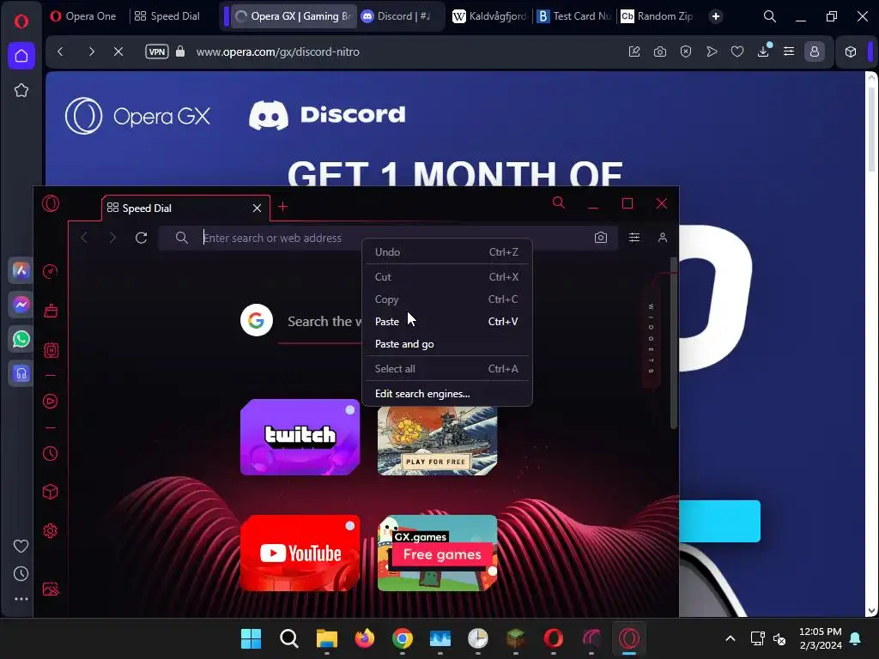This screenshot has height=659, width=879.
Task: Add page to bookmarks with heart icon
Action: tap(737, 51)
